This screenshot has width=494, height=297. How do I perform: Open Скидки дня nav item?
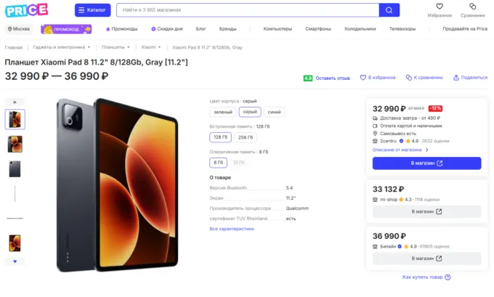166,28
